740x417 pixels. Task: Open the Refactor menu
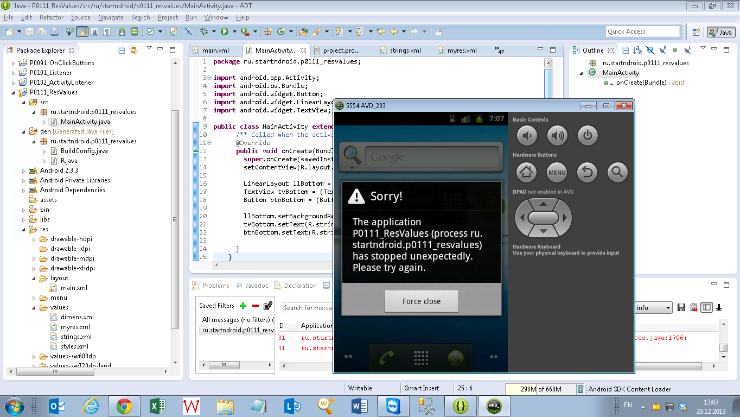[x=52, y=17]
